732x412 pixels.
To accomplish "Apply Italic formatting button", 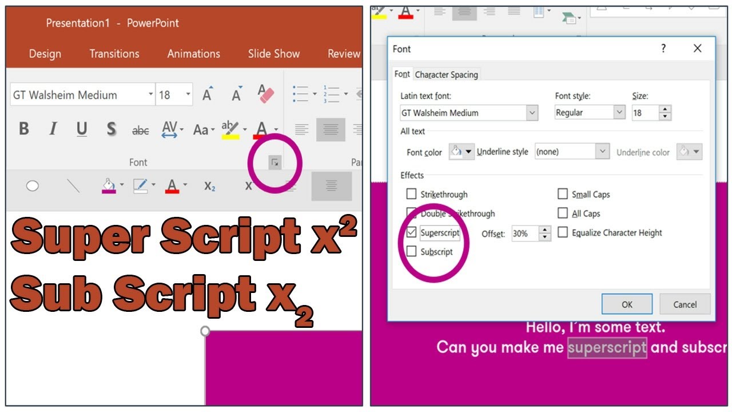I will [x=53, y=129].
